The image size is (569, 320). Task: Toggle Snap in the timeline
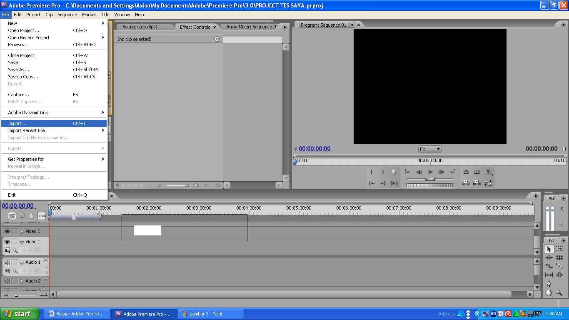click(12, 215)
